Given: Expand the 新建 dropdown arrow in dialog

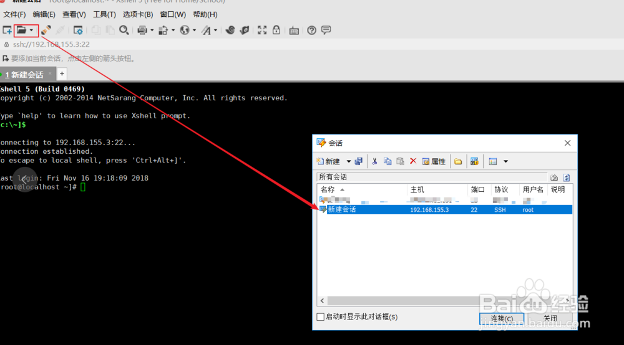Looking at the screenshot, I should point(349,161).
